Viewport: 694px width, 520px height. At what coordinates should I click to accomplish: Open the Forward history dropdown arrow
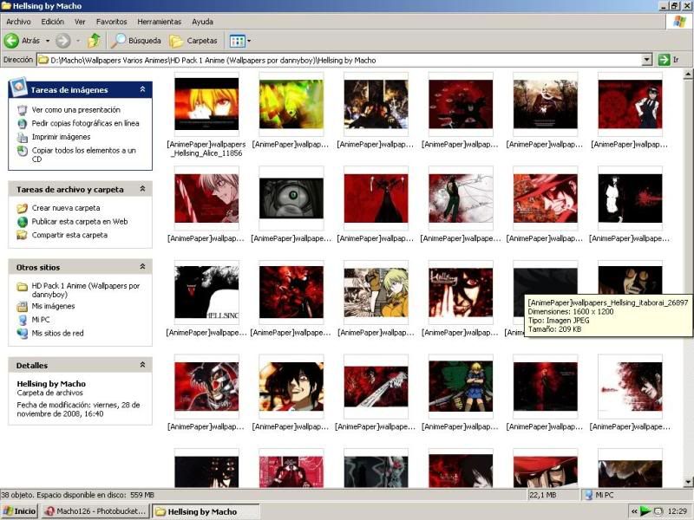pos(78,41)
